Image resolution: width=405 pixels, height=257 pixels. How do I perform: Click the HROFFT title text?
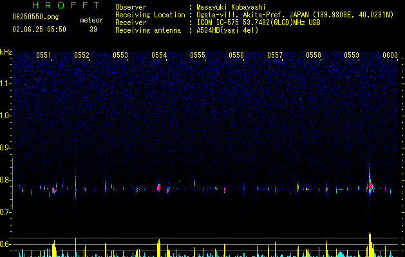coord(66,5)
